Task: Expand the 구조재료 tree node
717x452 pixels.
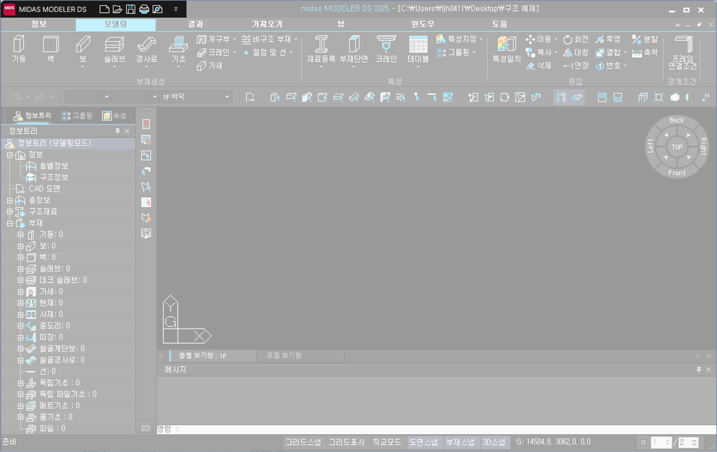Action: (x=10, y=211)
